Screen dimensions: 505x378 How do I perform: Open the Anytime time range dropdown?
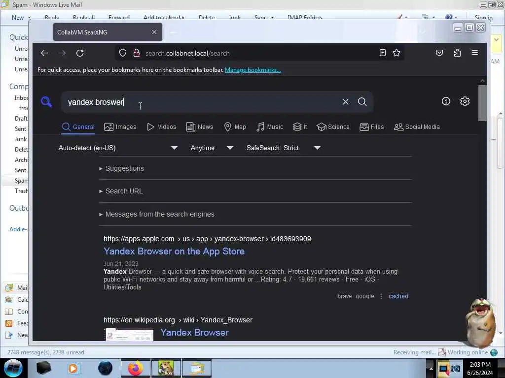click(x=212, y=148)
